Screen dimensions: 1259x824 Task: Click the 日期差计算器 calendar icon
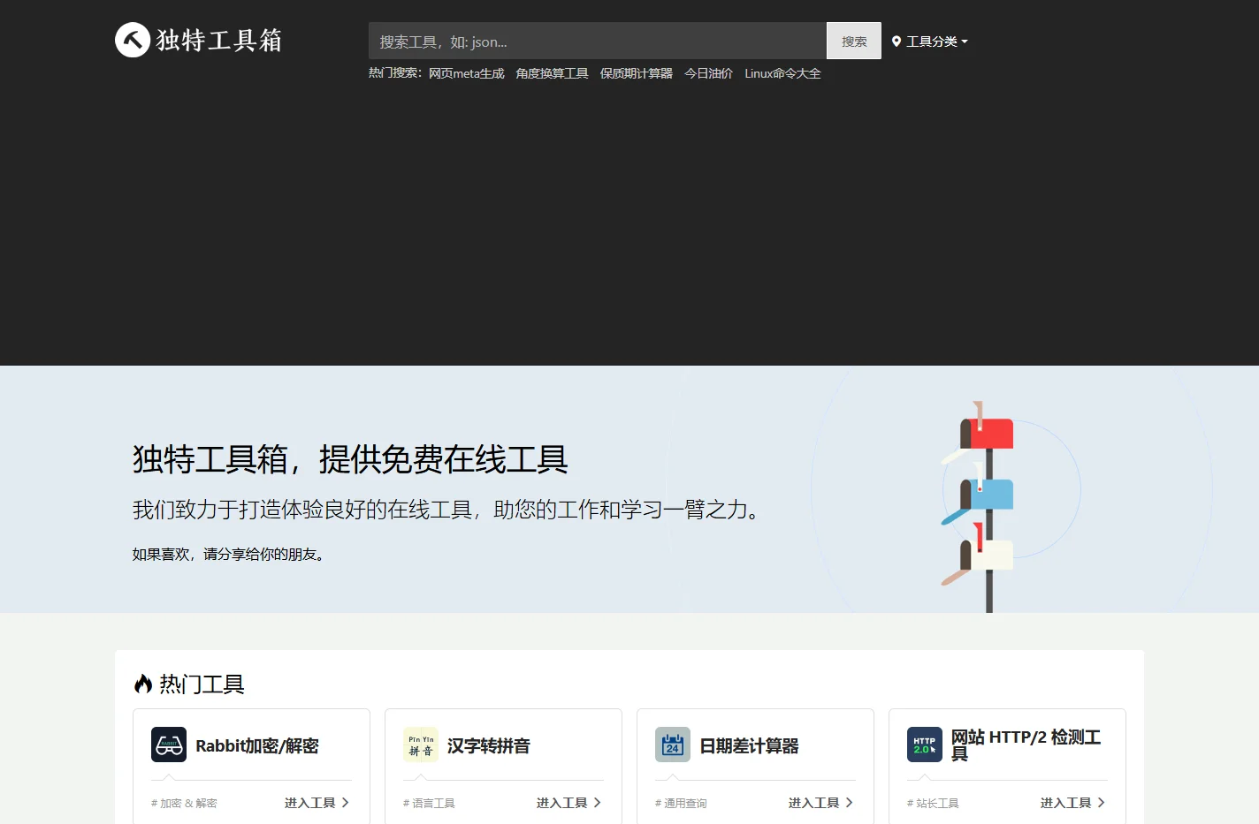(x=673, y=745)
